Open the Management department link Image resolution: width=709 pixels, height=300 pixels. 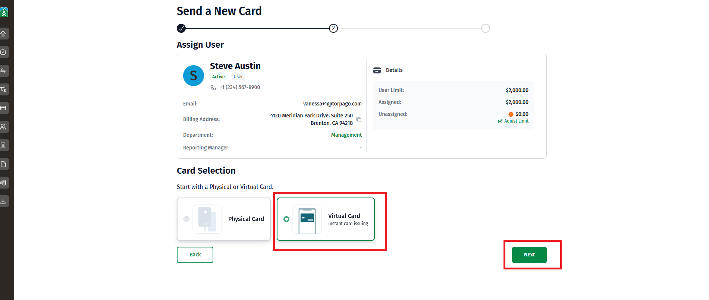point(346,135)
